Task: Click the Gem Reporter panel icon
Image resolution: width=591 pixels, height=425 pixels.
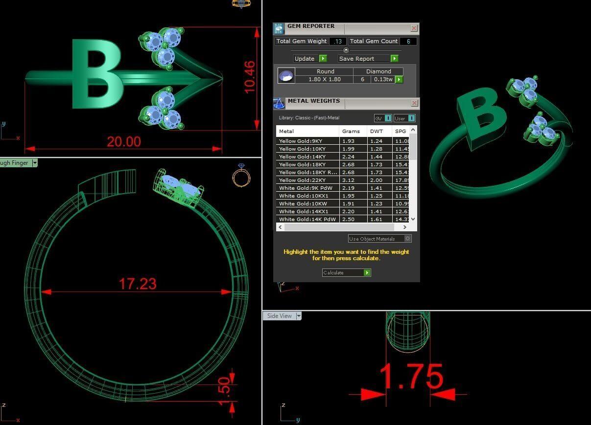Action: pos(279,28)
